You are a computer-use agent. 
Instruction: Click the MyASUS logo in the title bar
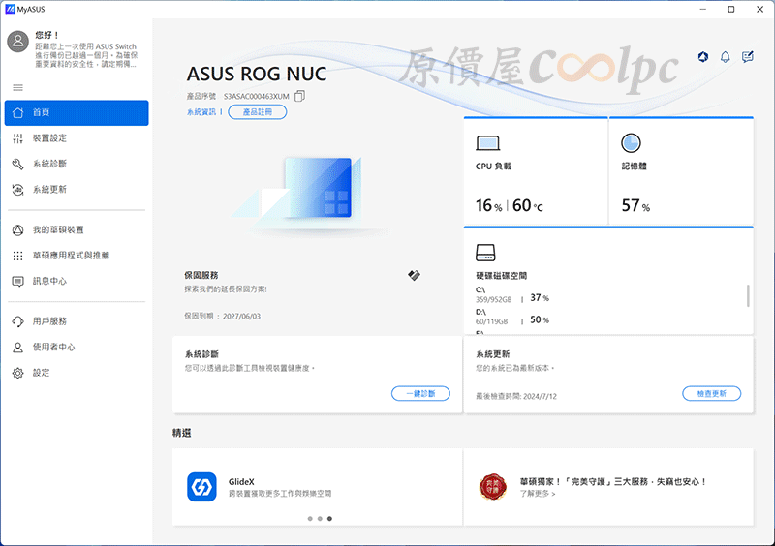point(10,9)
